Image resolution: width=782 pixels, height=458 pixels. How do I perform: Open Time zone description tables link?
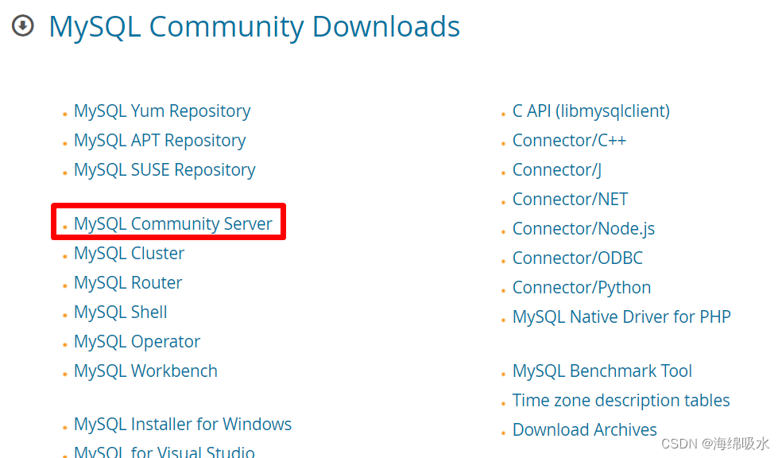click(x=621, y=401)
